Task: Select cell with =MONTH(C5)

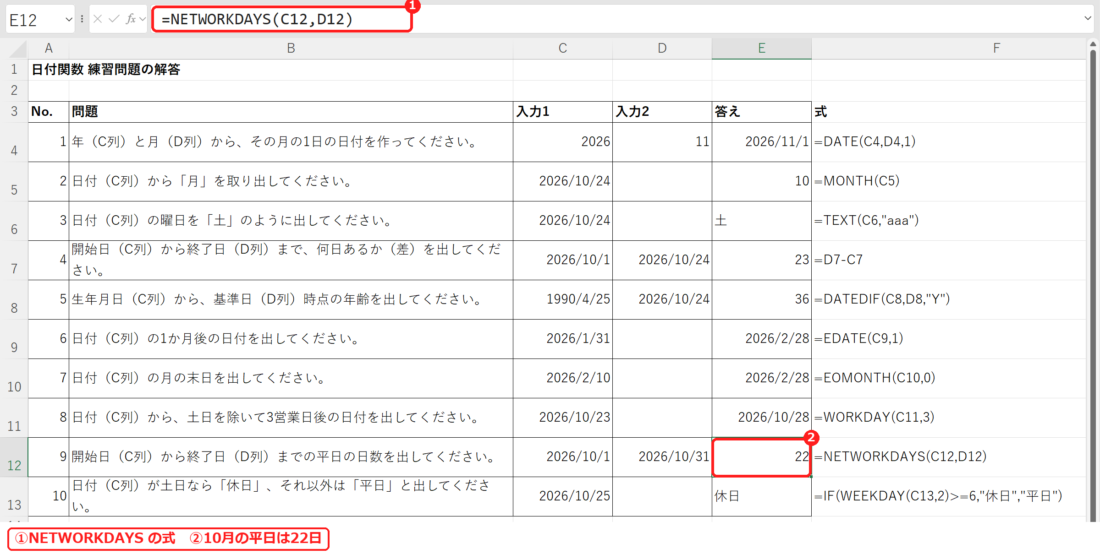Action: click(949, 181)
